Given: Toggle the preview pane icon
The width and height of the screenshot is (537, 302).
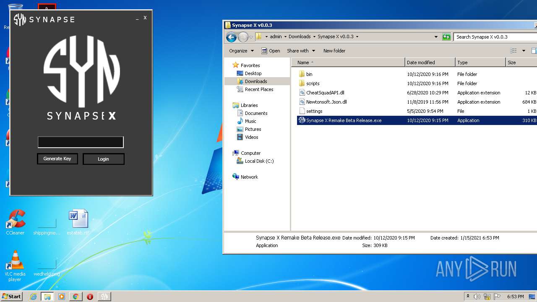Looking at the screenshot, I should click(x=534, y=51).
